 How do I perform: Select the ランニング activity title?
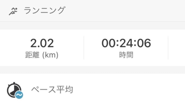[x=45, y=10]
